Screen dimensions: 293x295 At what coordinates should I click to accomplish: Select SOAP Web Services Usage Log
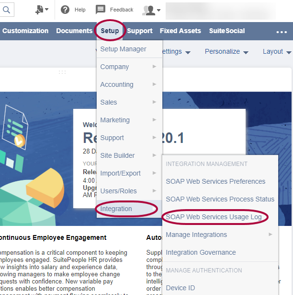coord(214,217)
